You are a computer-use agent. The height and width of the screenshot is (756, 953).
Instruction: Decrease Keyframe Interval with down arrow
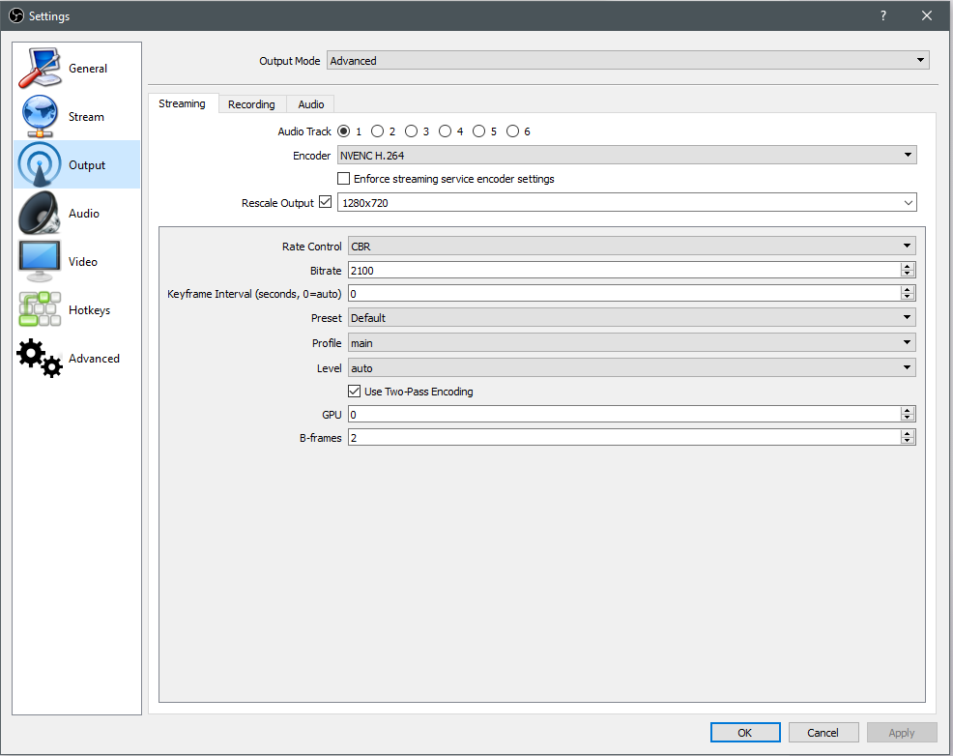pos(908,297)
